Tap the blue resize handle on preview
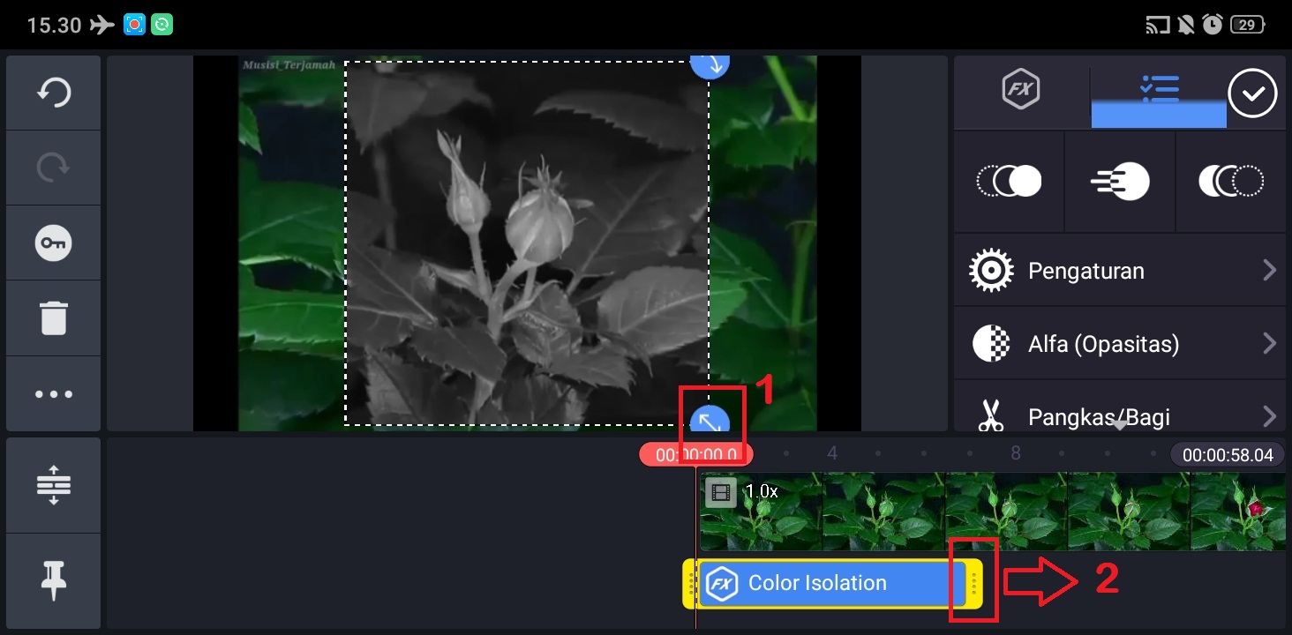The image size is (1292, 635). coord(709,422)
